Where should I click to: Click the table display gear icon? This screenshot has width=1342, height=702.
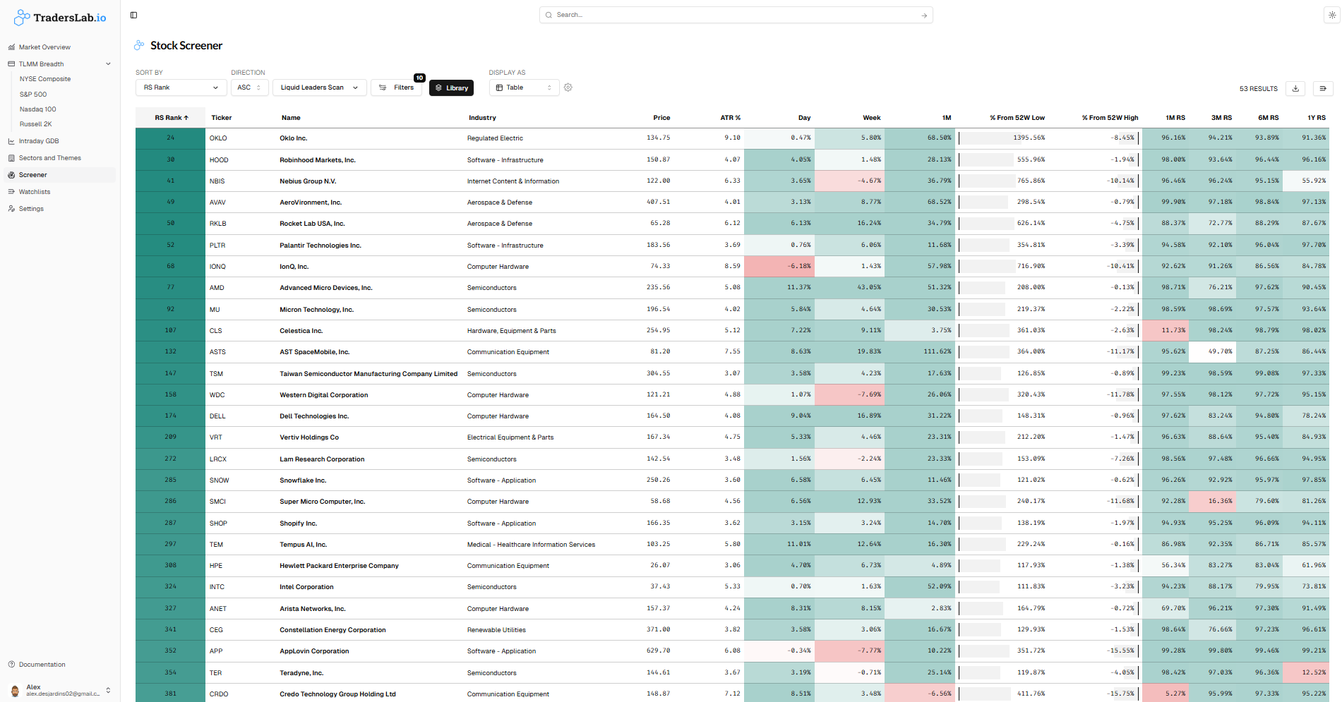click(568, 87)
